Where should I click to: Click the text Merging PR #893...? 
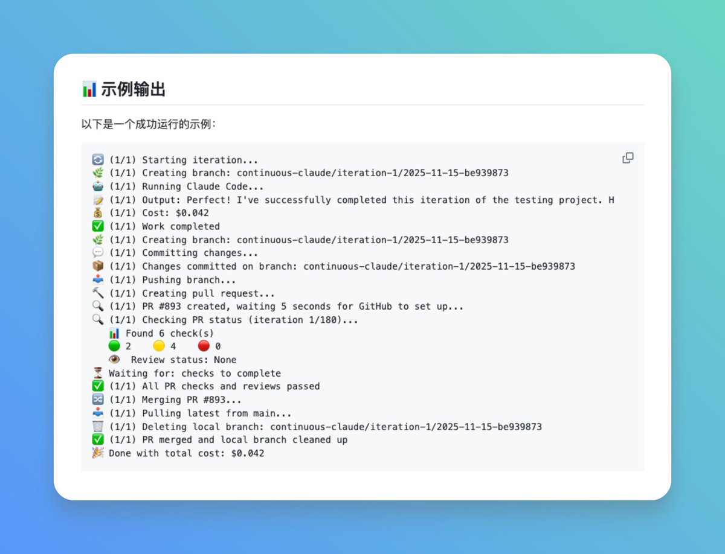click(x=192, y=400)
